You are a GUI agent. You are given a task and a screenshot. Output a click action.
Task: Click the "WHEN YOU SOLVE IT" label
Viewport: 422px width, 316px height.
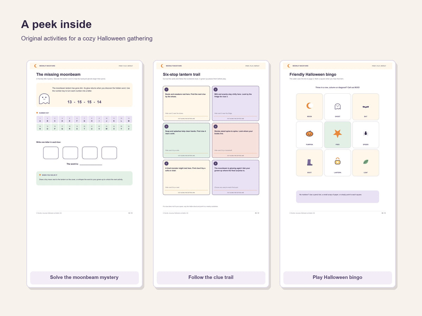50,175
